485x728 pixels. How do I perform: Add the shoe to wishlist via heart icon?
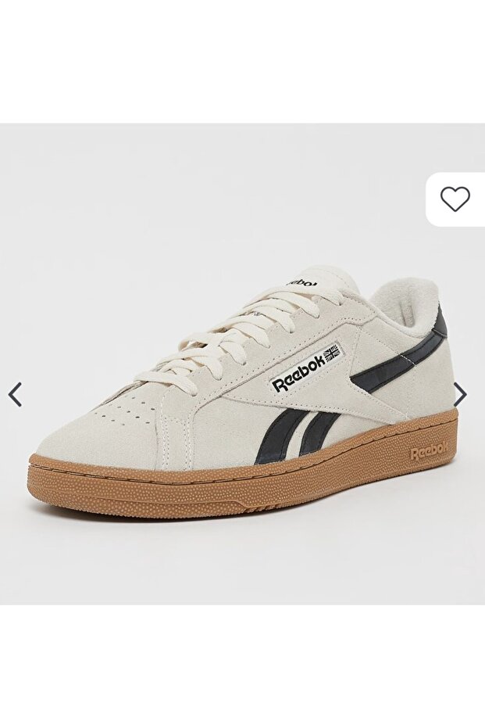click(x=455, y=199)
